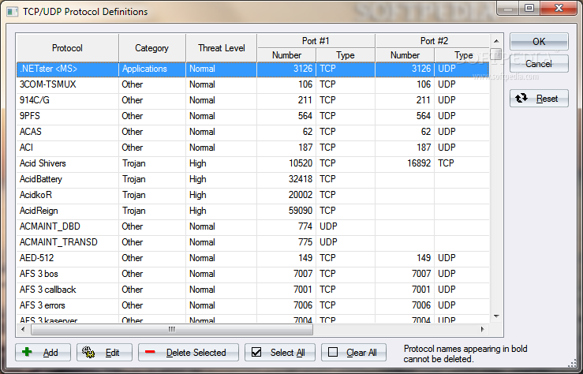
Task: Select the Acid Shivers trojan row
Action: [x=252, y=163]
